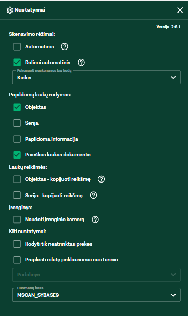The width and height of the screenshot is (188, 316).
Task: Uncheck Paieškos laukas dokumente
Action: [17, 155]
